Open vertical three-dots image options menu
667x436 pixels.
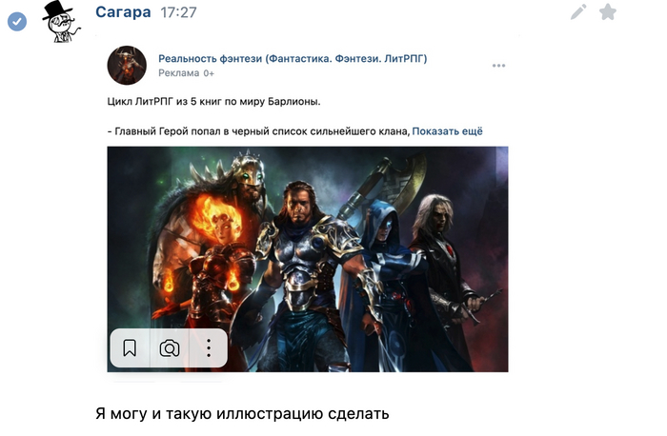[x=209, y=348]
